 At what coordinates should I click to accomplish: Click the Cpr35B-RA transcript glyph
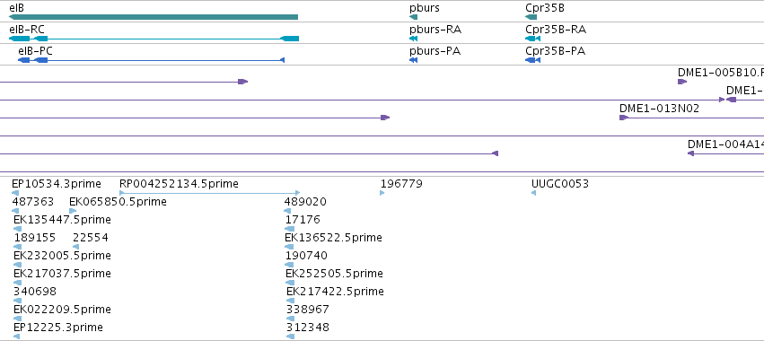tap(533, 39)
